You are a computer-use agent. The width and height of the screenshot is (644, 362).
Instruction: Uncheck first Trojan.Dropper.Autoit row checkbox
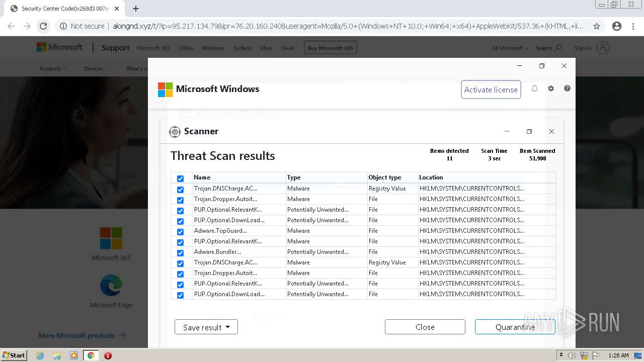coord(180,200)
